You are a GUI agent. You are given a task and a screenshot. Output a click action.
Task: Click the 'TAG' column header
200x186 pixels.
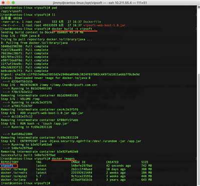point(39,162)
